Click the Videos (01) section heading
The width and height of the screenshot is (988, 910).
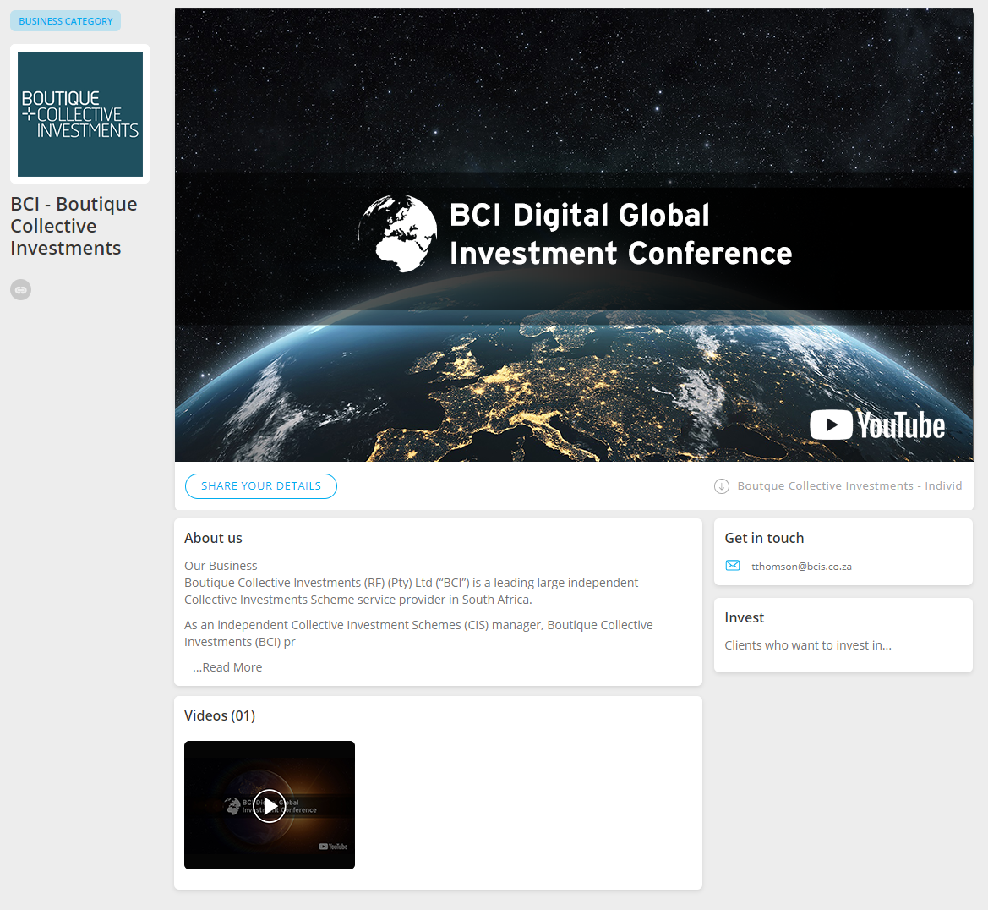click(x=220, y=715)
